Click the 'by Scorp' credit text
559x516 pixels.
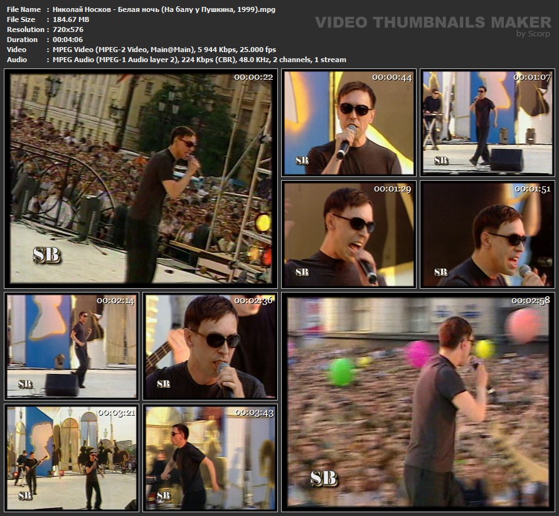[x=533, y=34]
